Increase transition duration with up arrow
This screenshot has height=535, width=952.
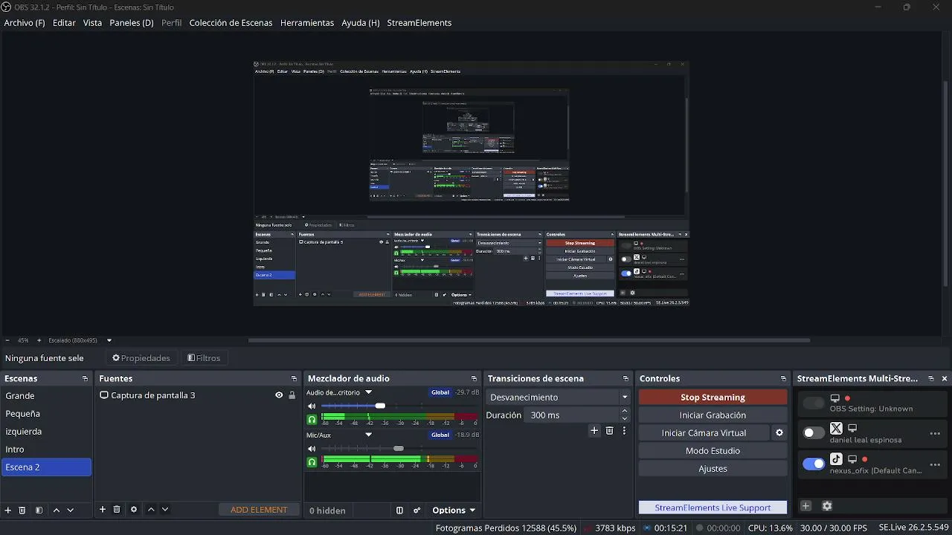[625, 411]
